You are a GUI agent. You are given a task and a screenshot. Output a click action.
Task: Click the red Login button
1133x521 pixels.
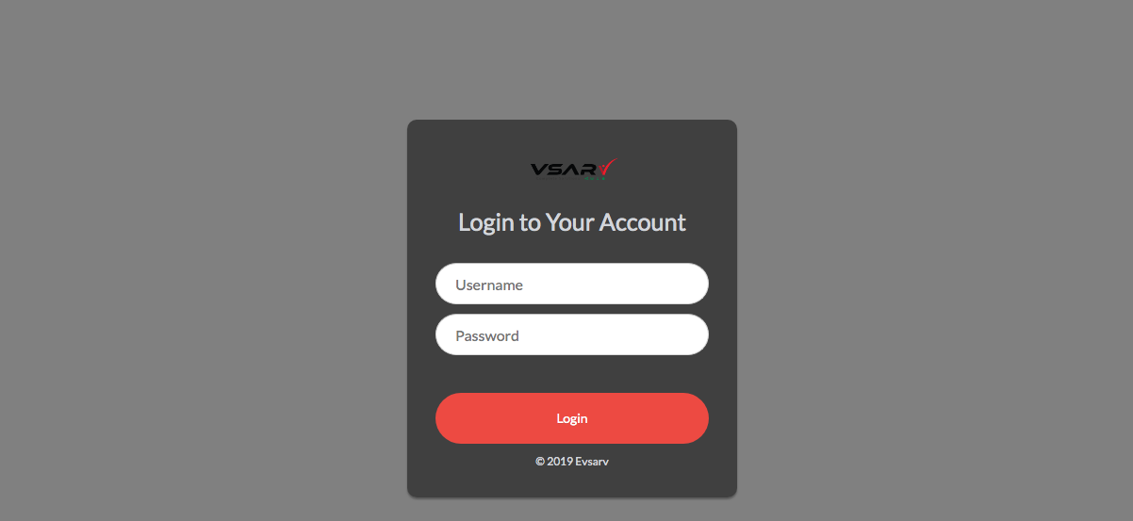coord(572,418)
